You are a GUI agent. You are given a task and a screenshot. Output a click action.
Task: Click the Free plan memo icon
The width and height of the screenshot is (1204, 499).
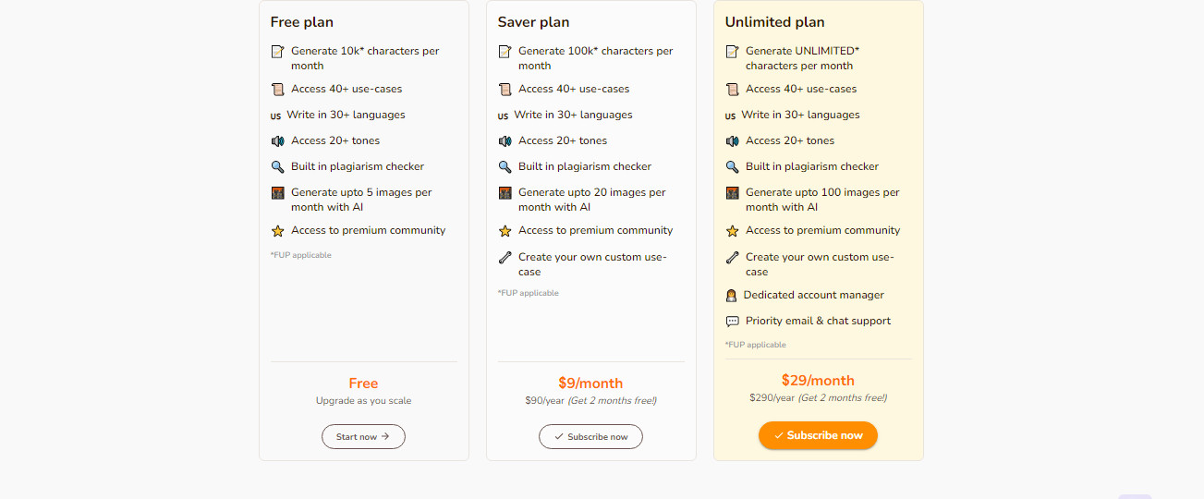[277, 52]
